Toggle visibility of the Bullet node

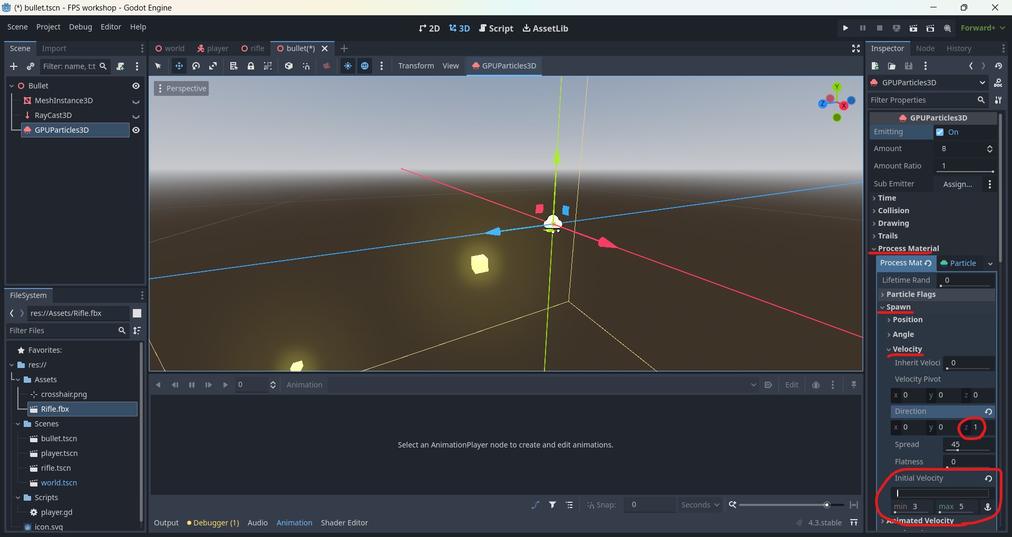(136, 86)
